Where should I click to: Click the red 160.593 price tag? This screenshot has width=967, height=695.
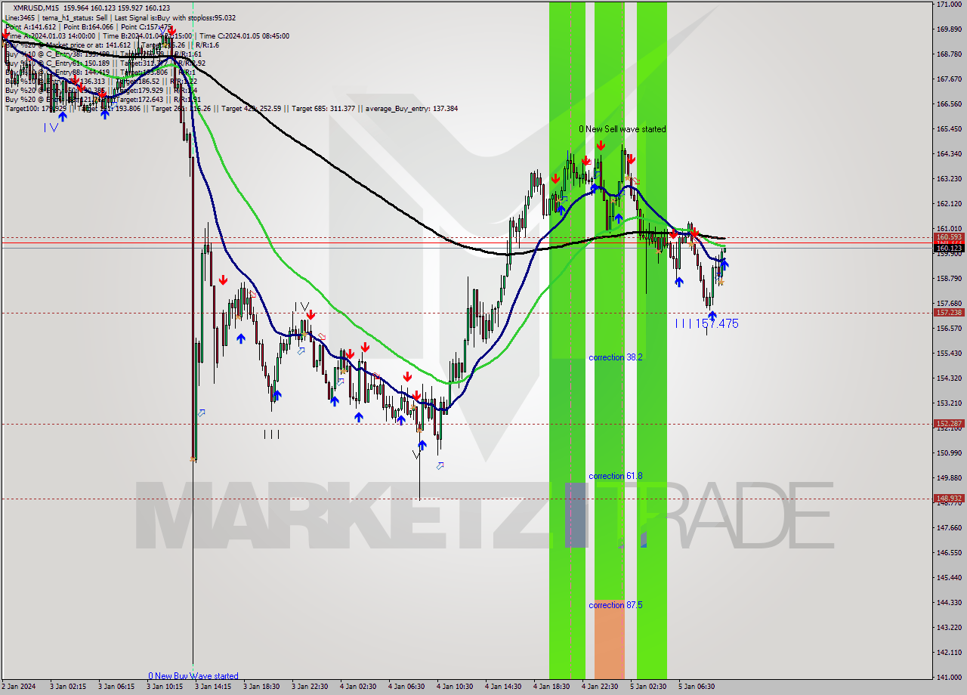click(949, 237)
